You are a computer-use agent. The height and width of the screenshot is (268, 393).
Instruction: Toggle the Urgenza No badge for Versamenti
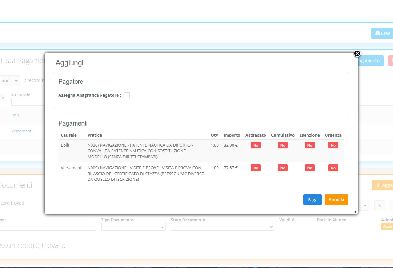point(333,168)
